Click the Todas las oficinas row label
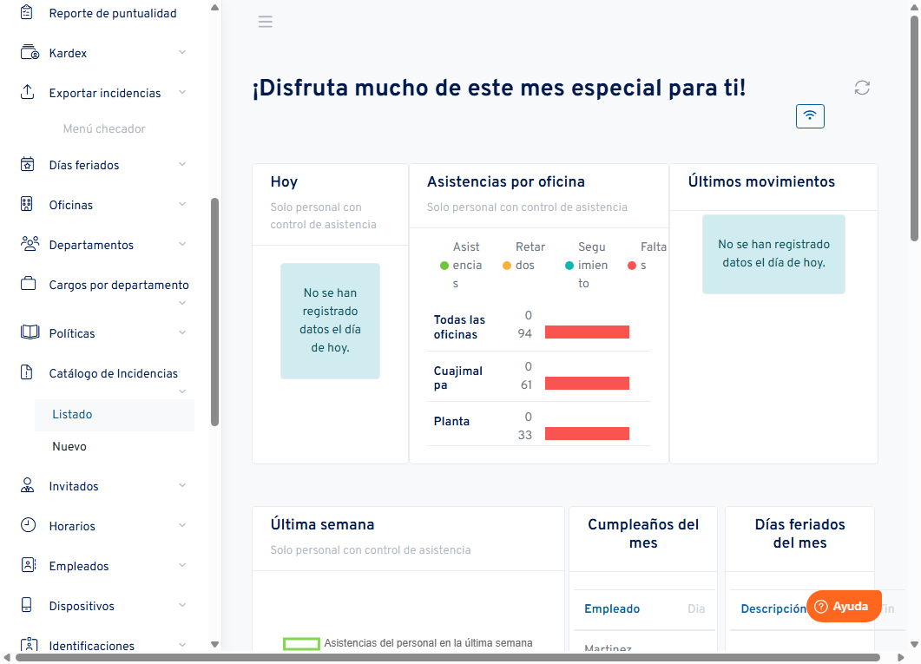The image size is (921, 664). (459, 327)
